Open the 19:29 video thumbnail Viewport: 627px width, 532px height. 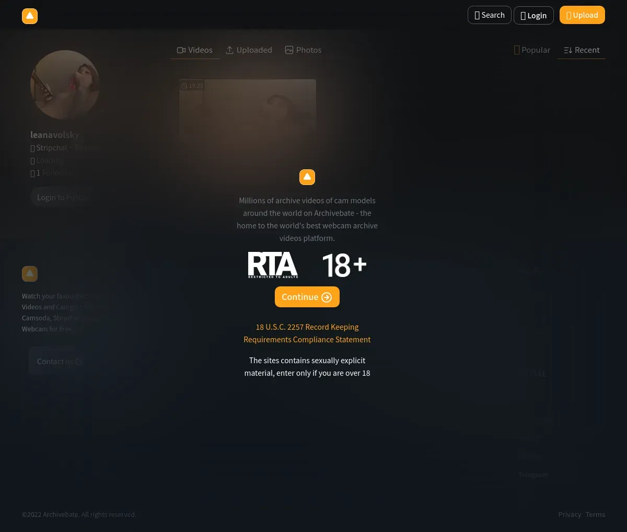tap(248, 118)
